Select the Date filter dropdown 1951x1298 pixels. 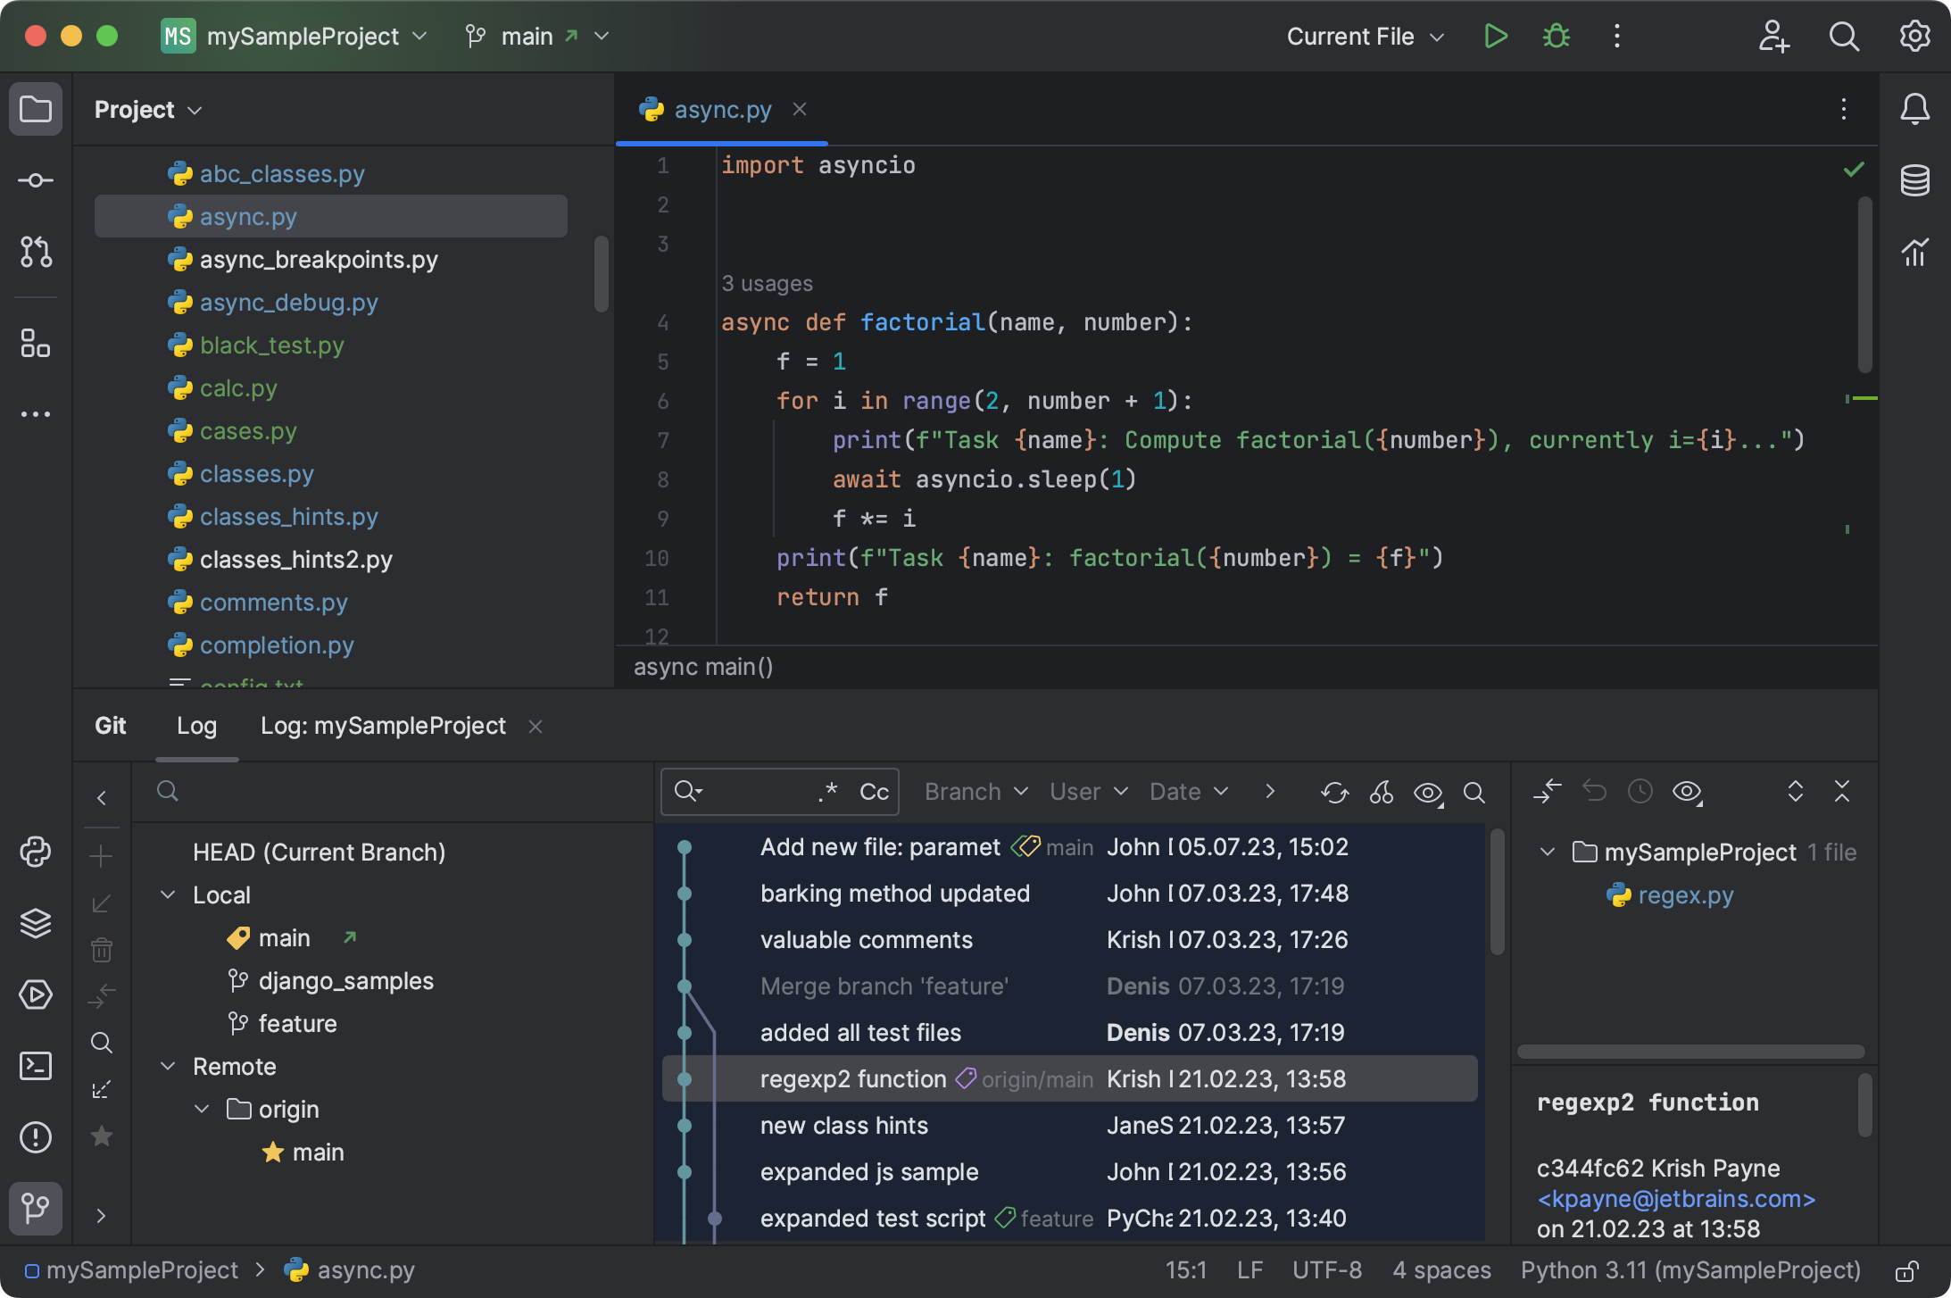[1186, 791]
